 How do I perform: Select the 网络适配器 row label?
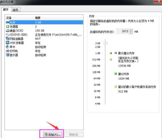tap(16, 39)
